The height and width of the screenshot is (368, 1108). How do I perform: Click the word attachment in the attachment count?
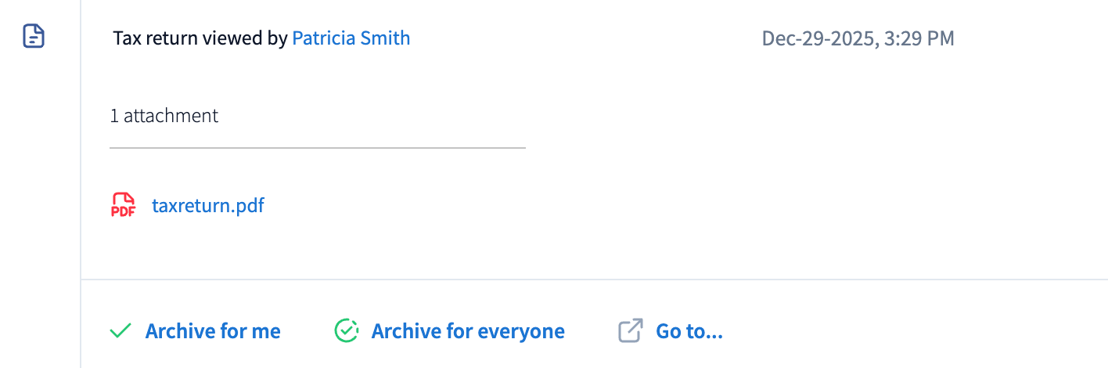[171, 116]
